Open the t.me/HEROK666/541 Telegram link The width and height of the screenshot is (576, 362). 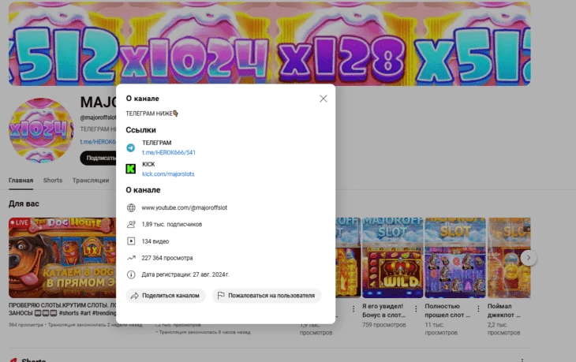click(169, 152)
